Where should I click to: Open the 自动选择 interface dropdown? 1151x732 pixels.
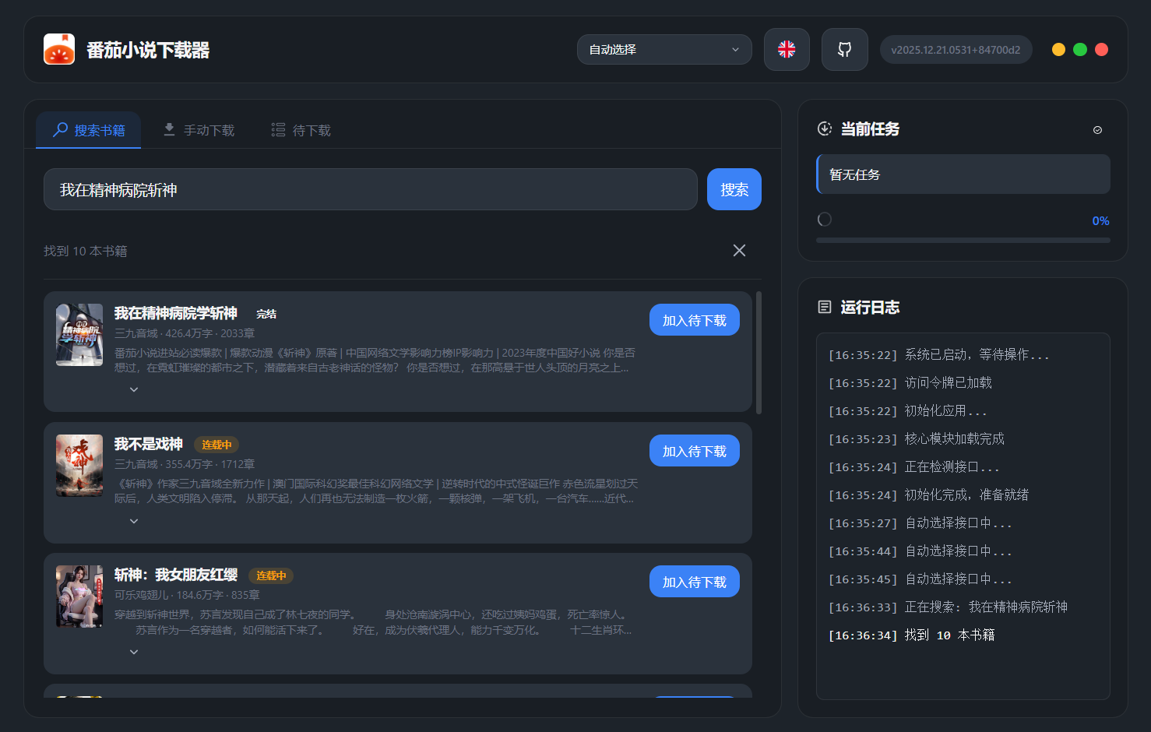664,50
